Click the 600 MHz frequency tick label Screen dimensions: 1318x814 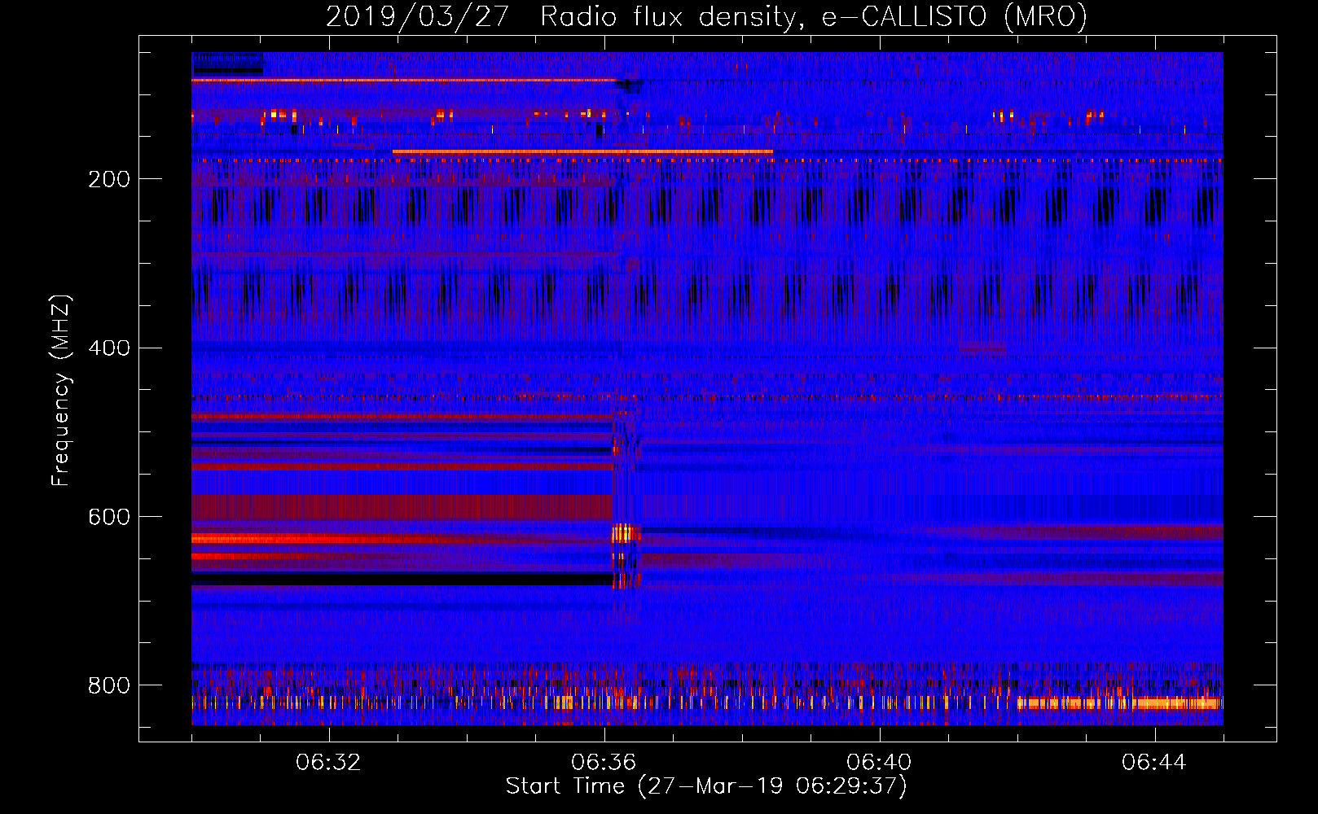point(109,518)
